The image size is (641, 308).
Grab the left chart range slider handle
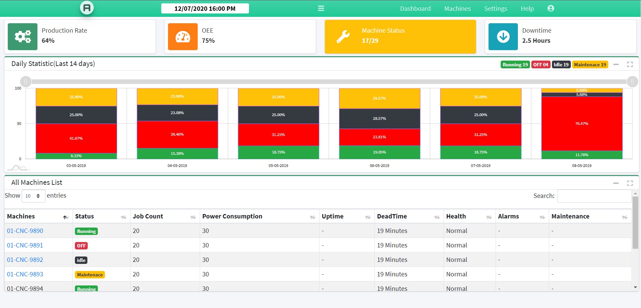(x=26, y=81)
